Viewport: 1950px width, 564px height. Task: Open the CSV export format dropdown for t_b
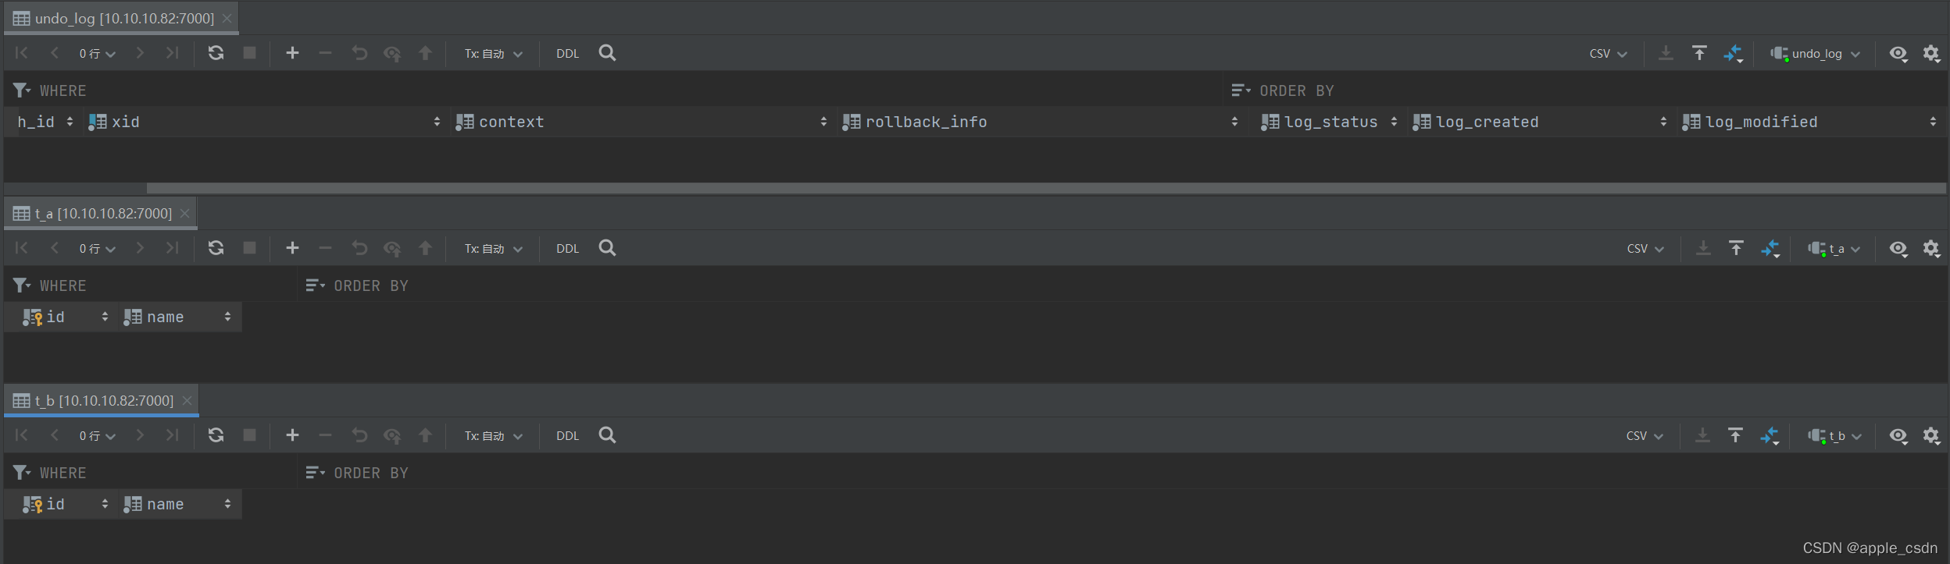(x=1645, y=436)
